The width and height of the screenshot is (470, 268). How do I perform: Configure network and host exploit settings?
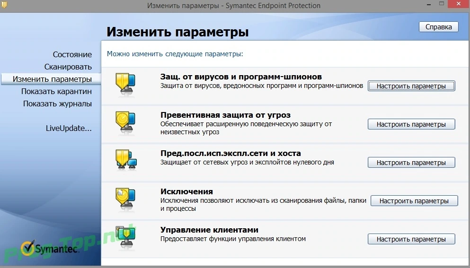pyautogui.click(x=411, y=163)
